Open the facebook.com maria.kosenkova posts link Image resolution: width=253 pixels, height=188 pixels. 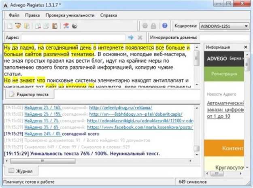140,127
